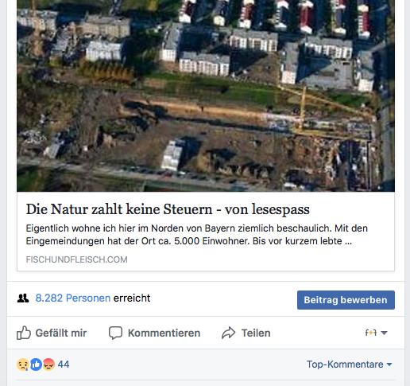Expand the Top-Kommentare sorting dropdown
Screen dimensions: 410x386
pos(349,365)
